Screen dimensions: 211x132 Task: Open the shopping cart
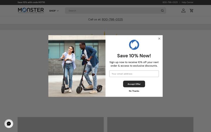tap(191, 11)
